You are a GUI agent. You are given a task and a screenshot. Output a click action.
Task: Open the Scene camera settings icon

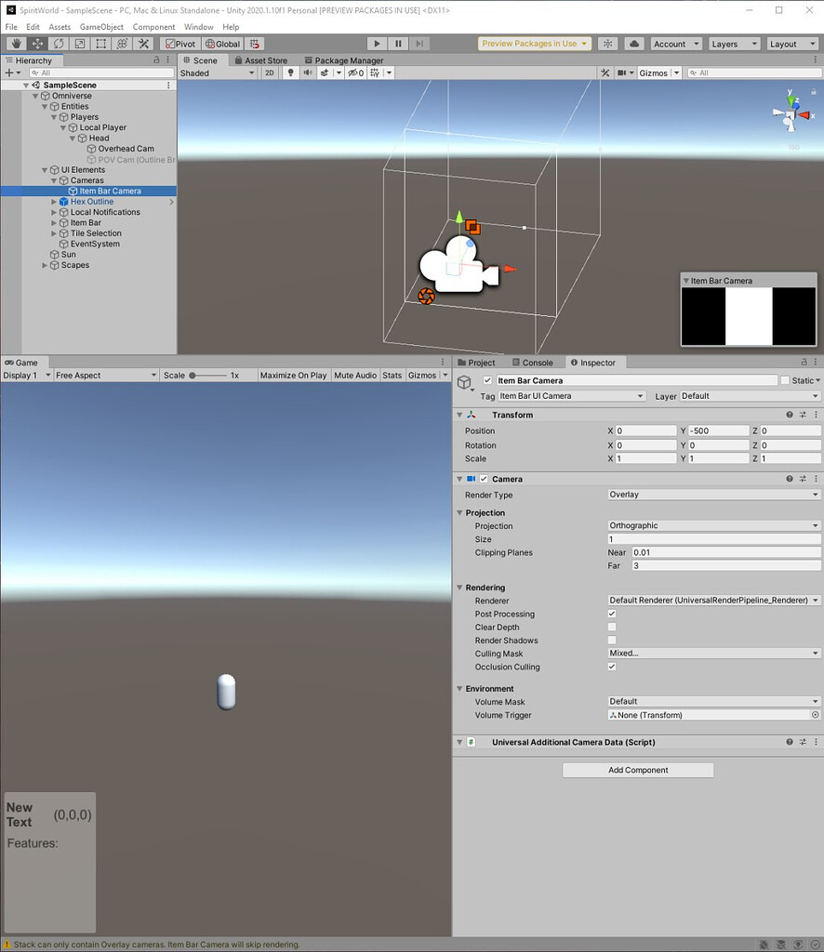click(x=621, y=73)
